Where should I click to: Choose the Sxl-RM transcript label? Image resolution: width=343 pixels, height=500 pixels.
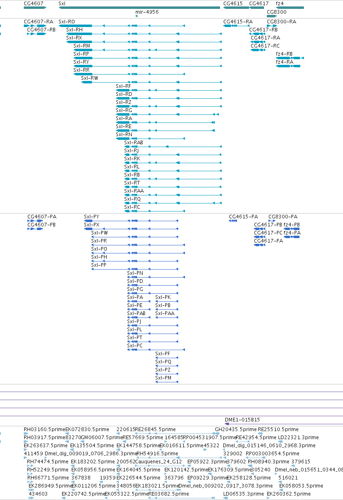82,46
